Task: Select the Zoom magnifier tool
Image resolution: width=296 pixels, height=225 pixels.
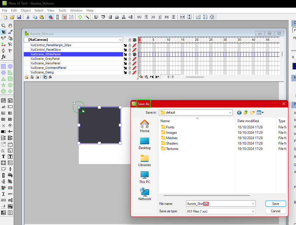Action: pyautogui.click(x=3, y=26)
